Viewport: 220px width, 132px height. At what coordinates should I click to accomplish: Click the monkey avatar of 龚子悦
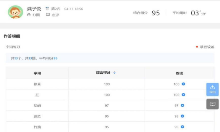tap(15, 12)
